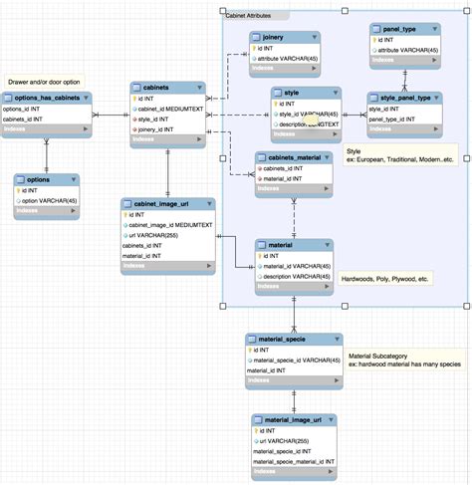Click the material_specie table icon
The width and height of the screenshot is (472, 485).
[x=252, y=340]
